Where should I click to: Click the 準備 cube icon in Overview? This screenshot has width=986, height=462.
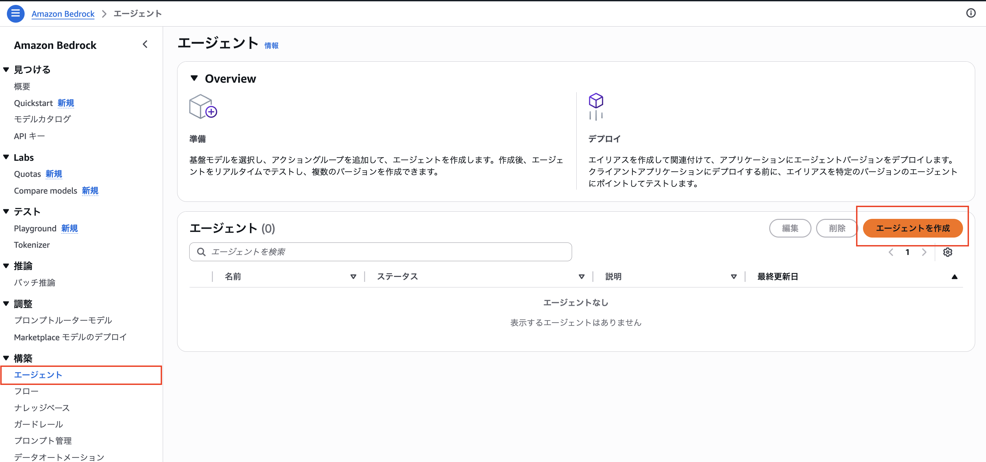pyautogui.click(x=202, y=107)
